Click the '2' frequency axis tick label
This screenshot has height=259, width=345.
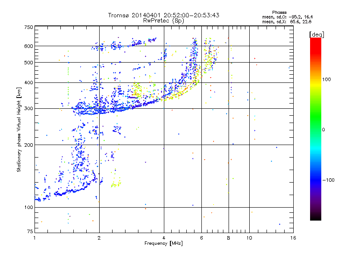99,238
